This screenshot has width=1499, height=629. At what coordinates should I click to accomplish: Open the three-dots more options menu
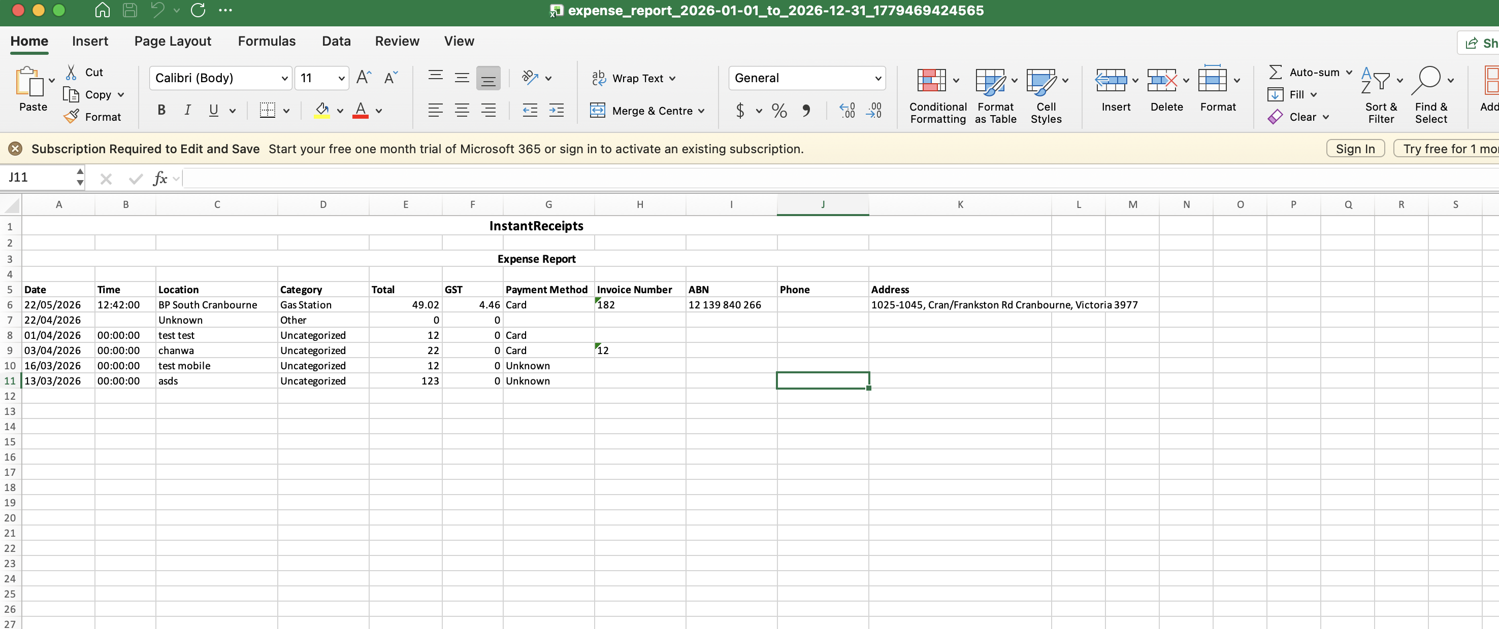(x=225, y=11)
